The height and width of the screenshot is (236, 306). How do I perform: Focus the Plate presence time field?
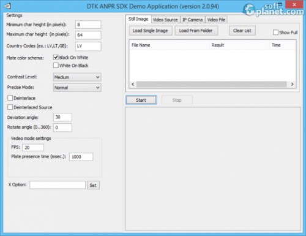[x=81, y=157]
